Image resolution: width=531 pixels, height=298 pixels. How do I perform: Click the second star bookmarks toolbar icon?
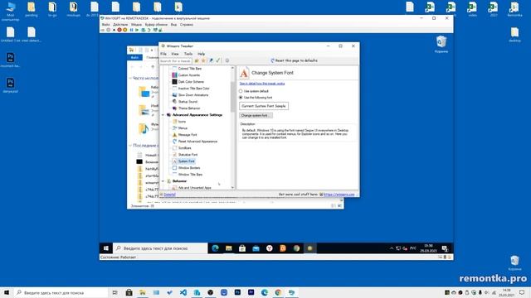(x=203, y=60)
